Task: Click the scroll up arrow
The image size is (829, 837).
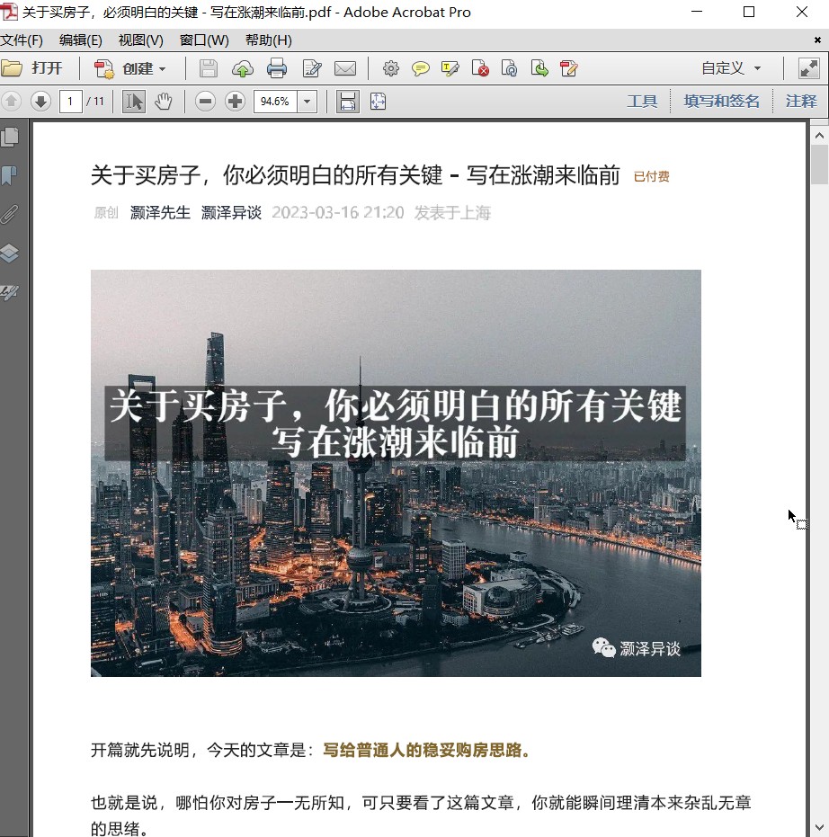Action: (819, 136)
